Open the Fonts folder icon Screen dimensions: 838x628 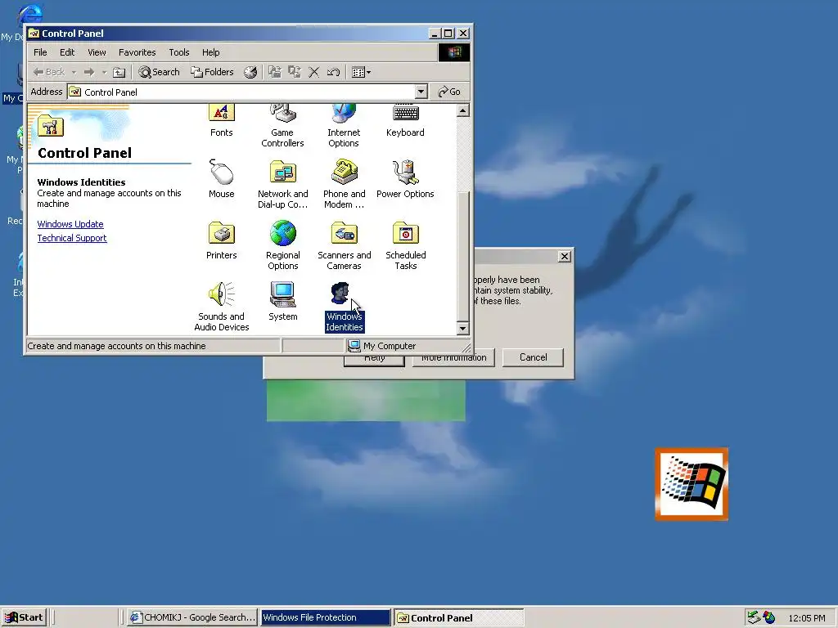tap(221, 120)
